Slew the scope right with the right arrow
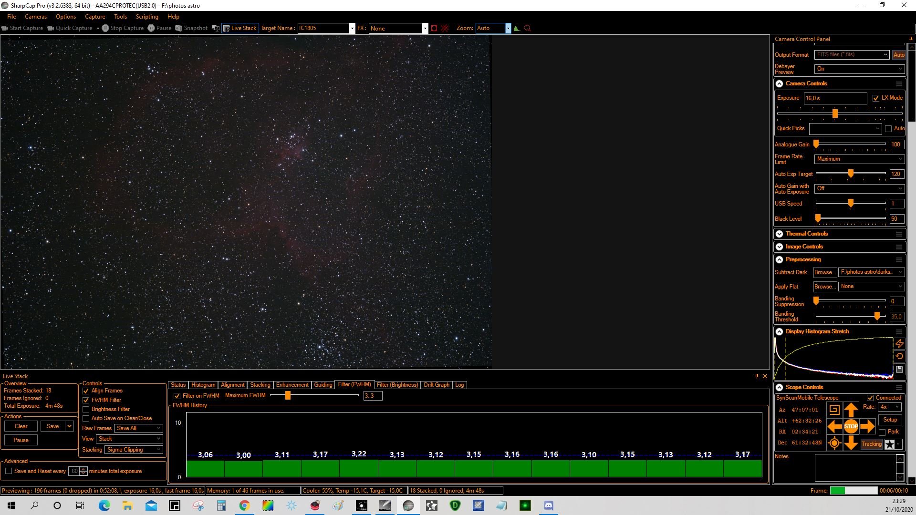 point(867,426)
